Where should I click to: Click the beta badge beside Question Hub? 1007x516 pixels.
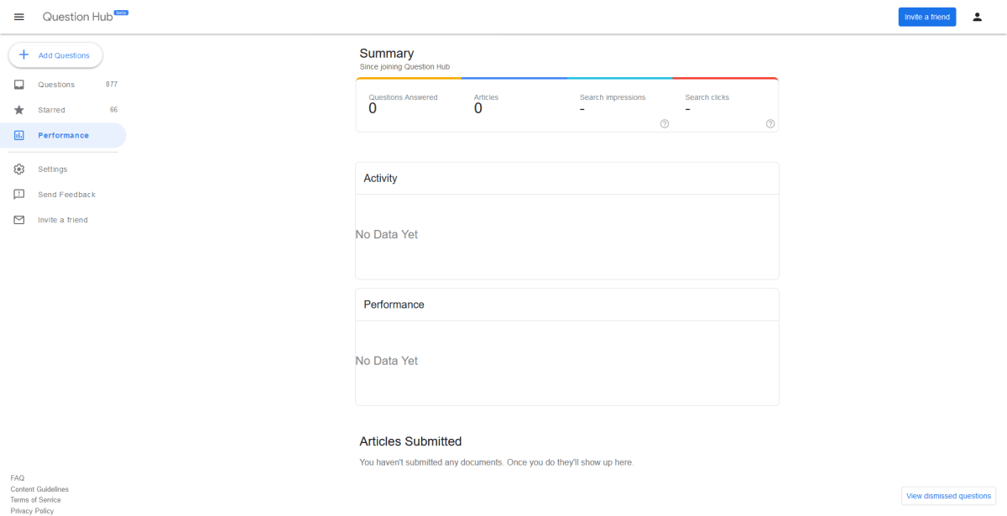[121, 13]
